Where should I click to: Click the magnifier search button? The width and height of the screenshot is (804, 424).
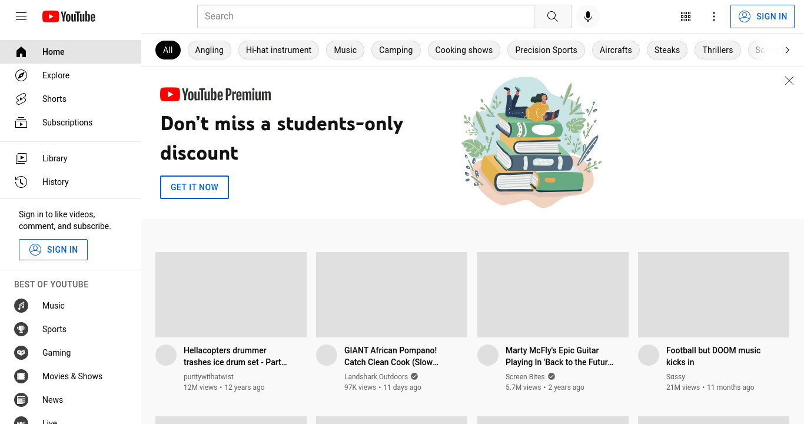[552, 16]
